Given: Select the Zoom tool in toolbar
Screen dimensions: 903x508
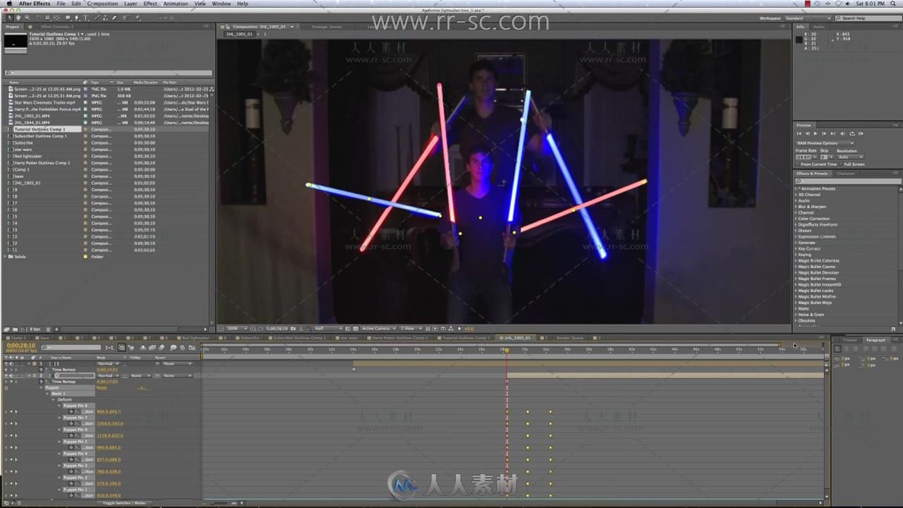Looking at the screenshot, I should (28, 18).
